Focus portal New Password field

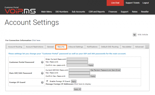(x=77, y=62)
